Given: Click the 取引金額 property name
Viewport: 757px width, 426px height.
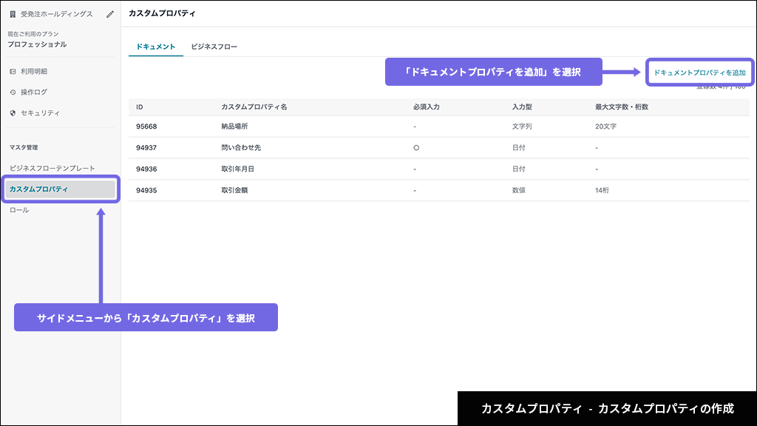Looking at the screenshot, I should click(234, 190).
